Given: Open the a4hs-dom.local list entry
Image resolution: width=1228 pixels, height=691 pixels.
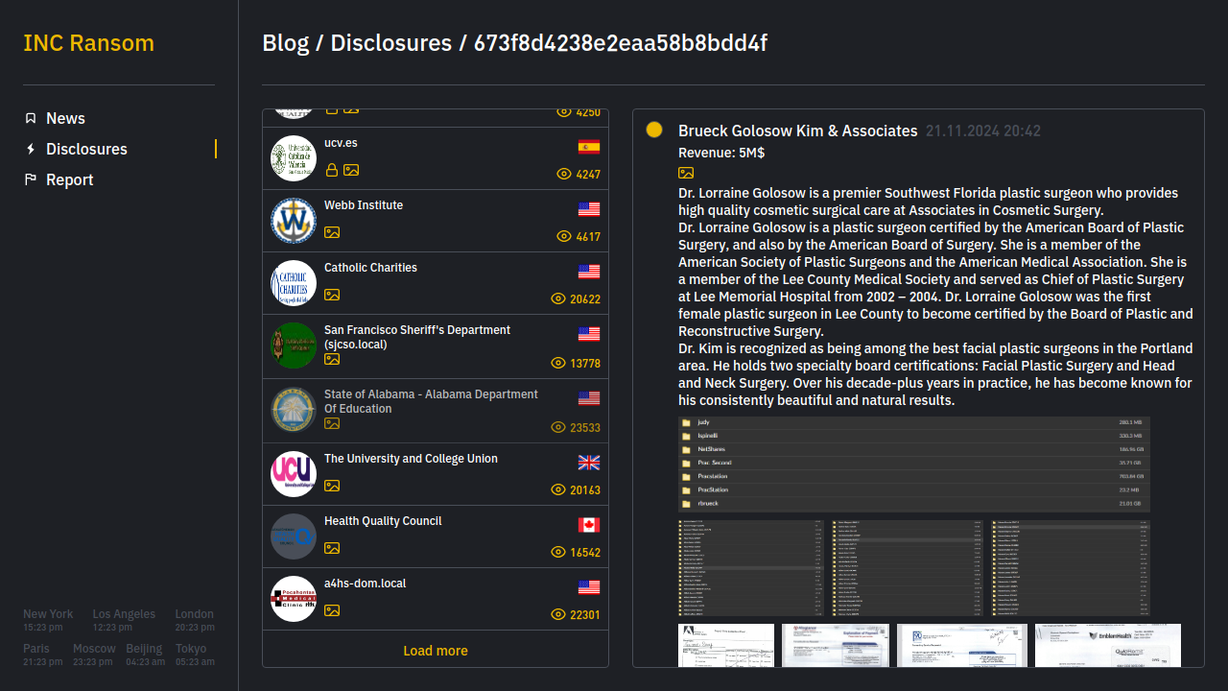Looking at the screenshot, I should (365, 584).
